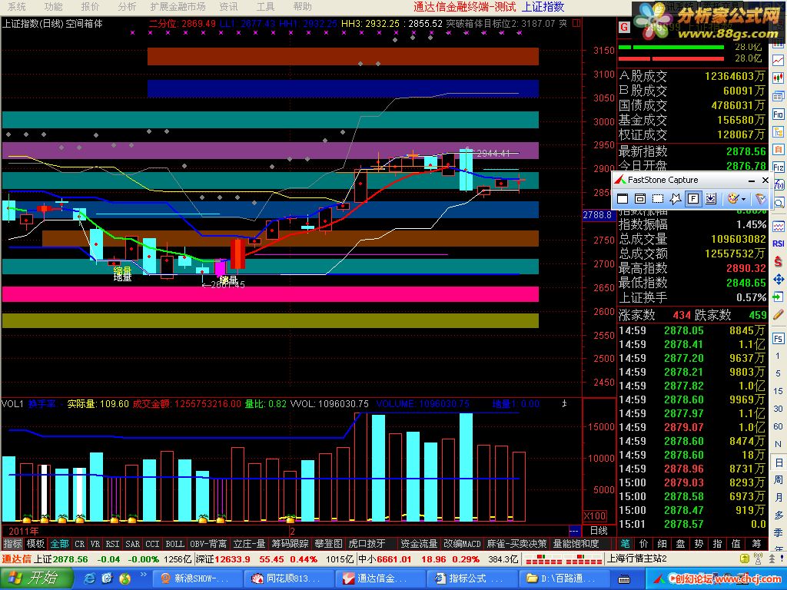The image size is (787, 590).
Task: Select the 量能饱和度 indicator tab
Action: pyautogui.click(x=576, y=544)
